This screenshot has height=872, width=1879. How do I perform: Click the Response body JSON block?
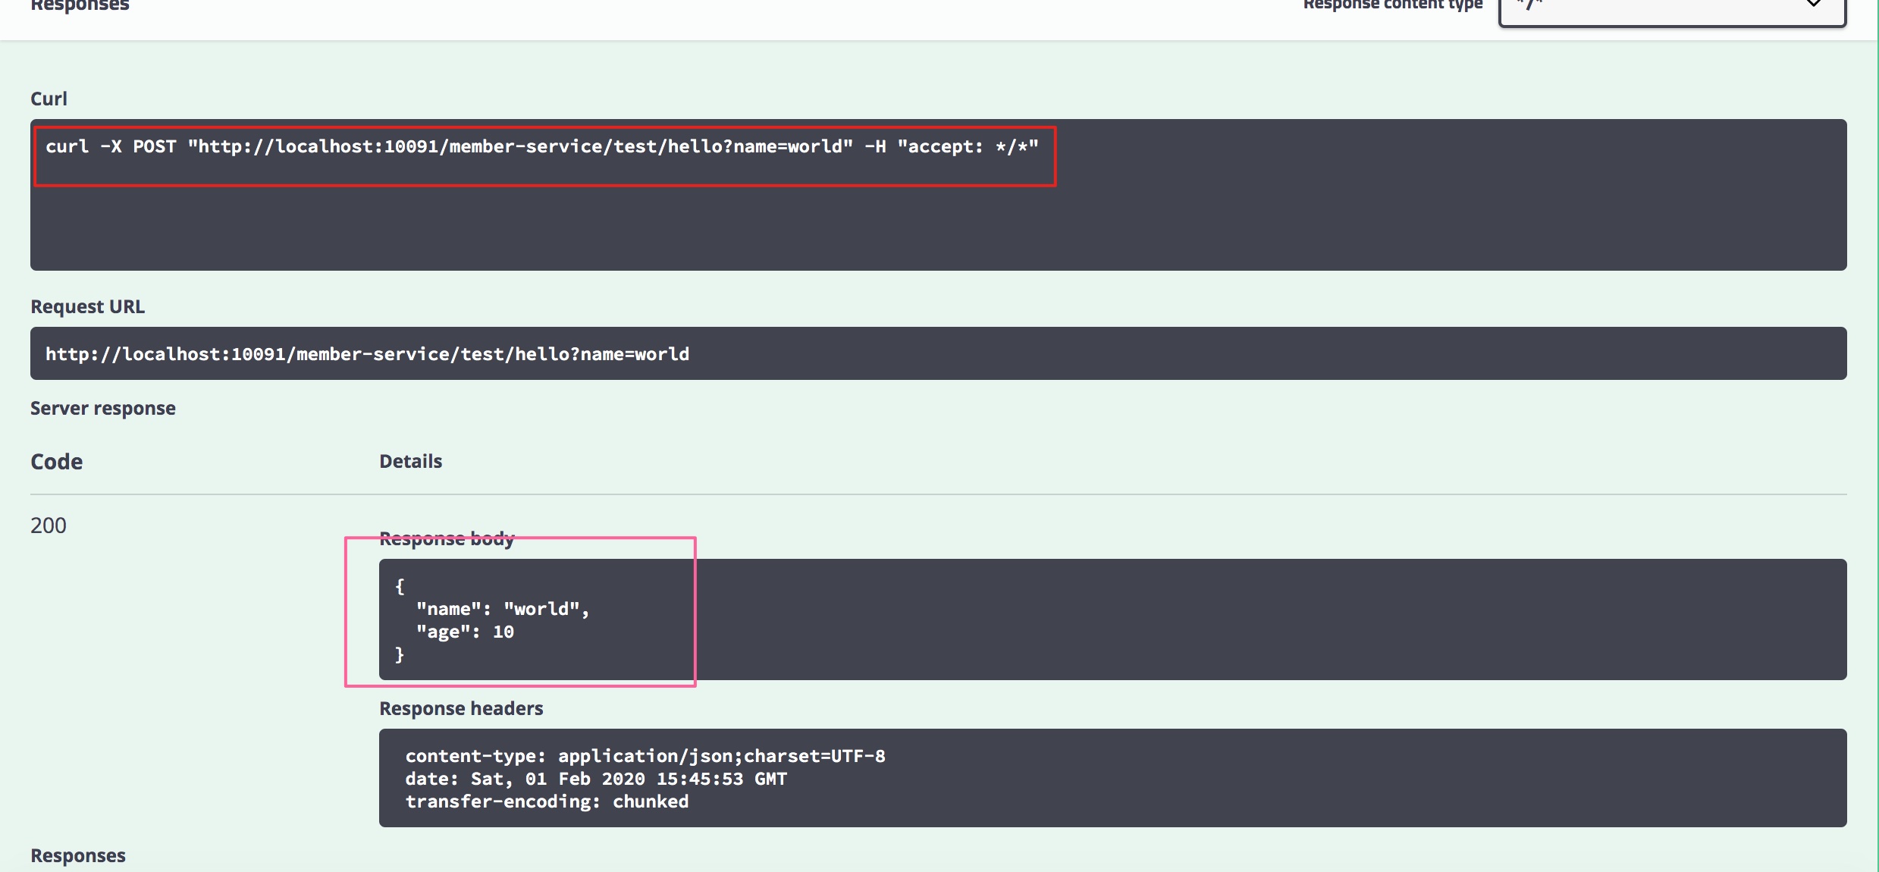click(x=1112, y=619)
